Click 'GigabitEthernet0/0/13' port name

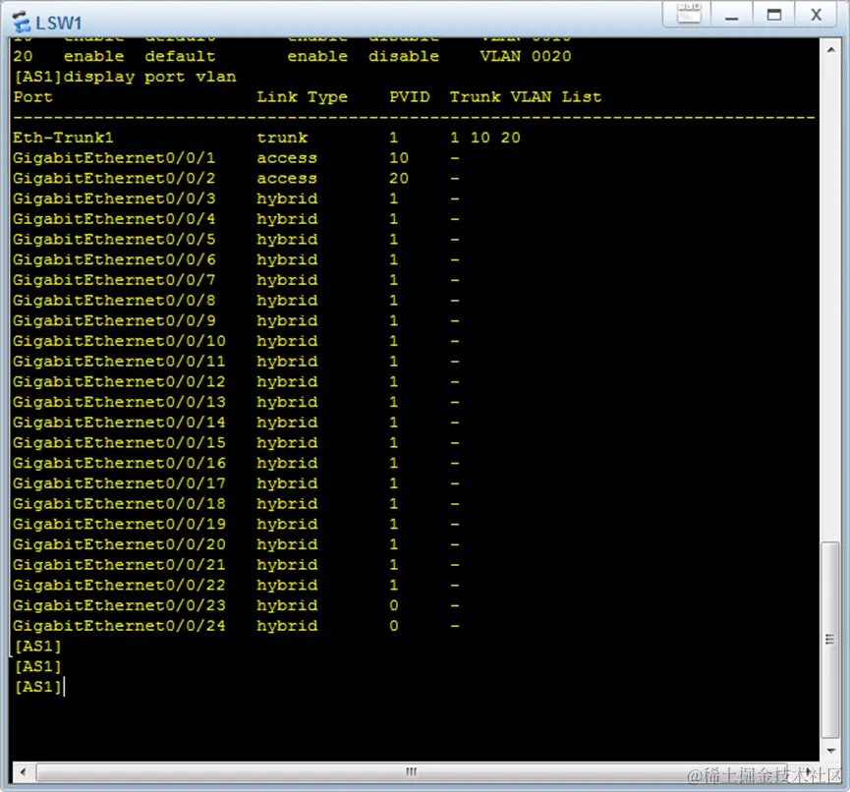[119, 402]
